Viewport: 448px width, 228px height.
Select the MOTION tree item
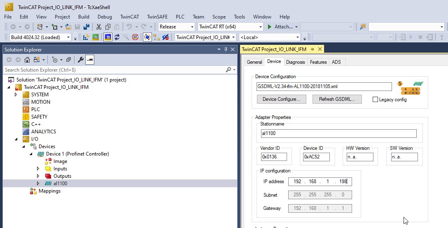pyautogui.click(x=41, y=102)
